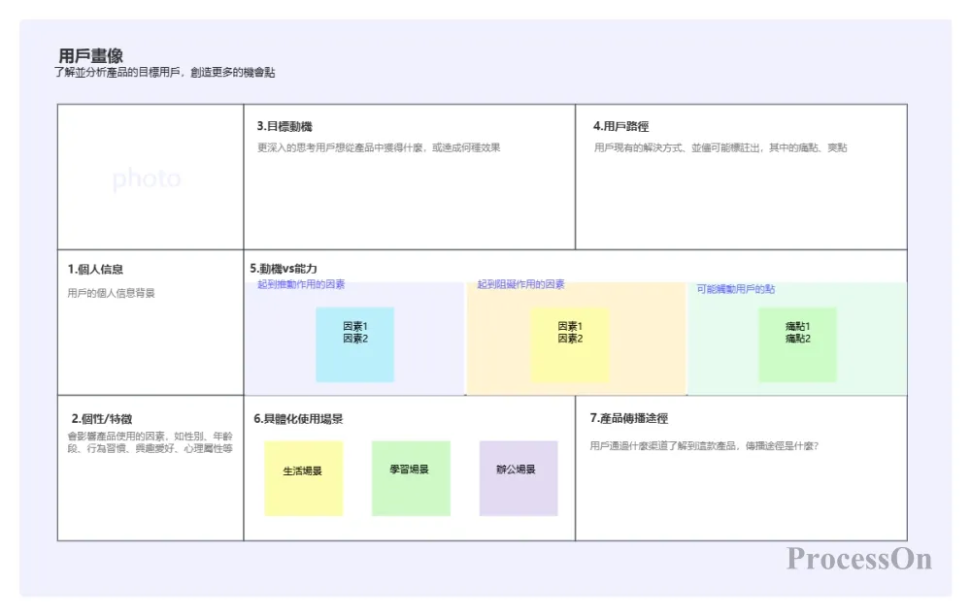This screenshot has width=971, height=616.
Task: Select the yellow 因素1 因素2 sticky note
Action: 570,344
